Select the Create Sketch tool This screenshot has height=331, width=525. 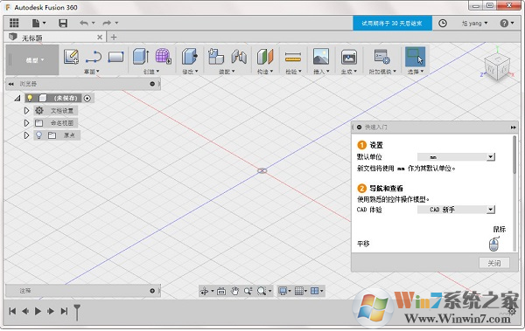[72, 57]
